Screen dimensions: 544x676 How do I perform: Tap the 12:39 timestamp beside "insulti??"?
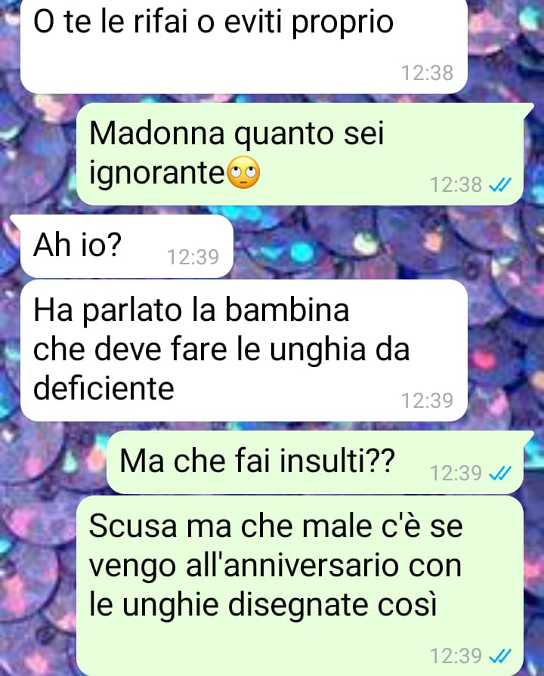456,474
